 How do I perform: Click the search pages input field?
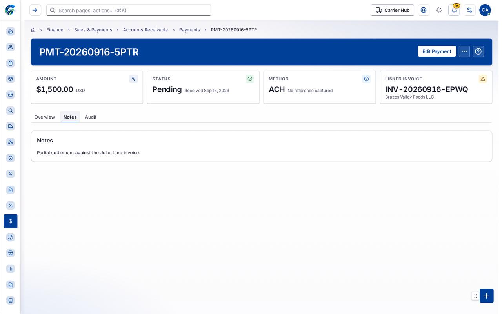click(x=129, y=10)
